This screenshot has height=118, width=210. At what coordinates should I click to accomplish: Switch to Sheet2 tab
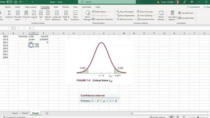tap(25, 113)
